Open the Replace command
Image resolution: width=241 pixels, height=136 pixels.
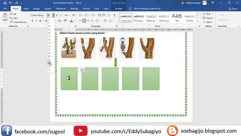tap(208, 18)
